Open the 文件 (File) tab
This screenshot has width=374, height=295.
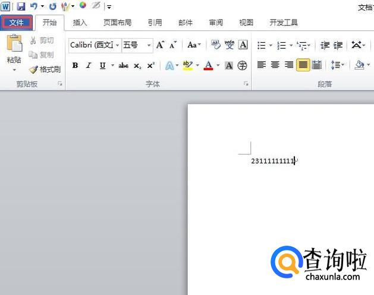16,23
